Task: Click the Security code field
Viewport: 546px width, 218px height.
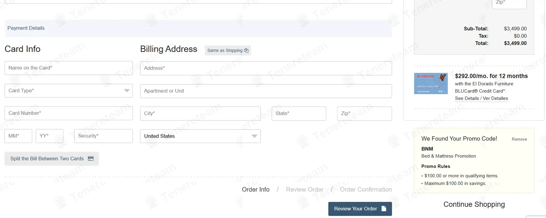Action: [x=103, y=136]
